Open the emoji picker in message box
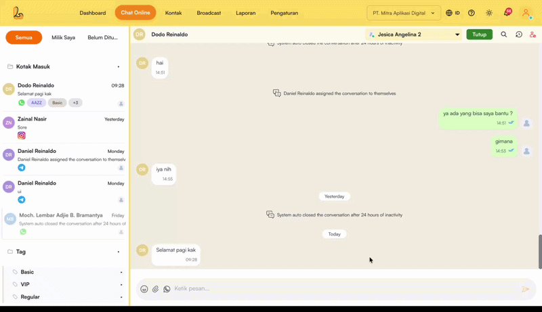 click(144, 289)
